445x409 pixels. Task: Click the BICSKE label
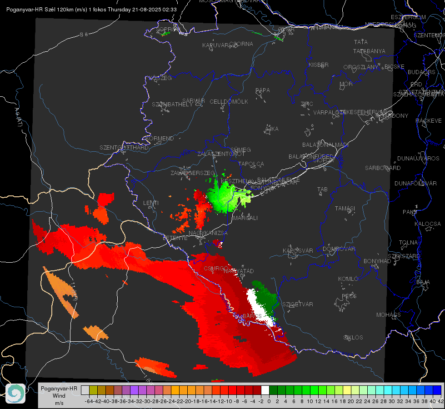click(x=395, y=67)
